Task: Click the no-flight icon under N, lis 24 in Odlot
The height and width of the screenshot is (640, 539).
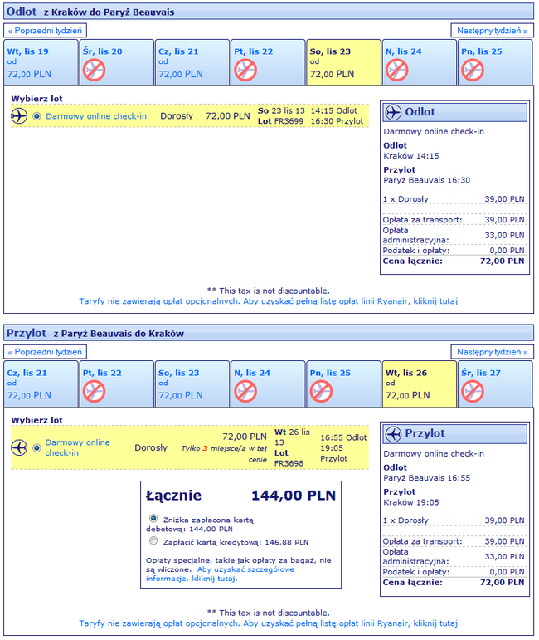Action: pos(396,70)
